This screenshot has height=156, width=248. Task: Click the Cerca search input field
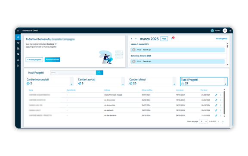(73, 72)
